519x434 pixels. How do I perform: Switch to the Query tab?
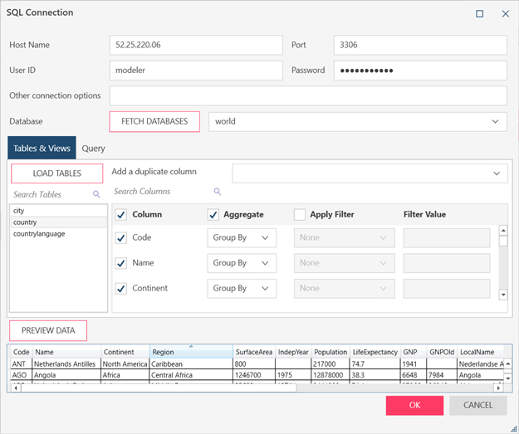click(x=94, y=149)
